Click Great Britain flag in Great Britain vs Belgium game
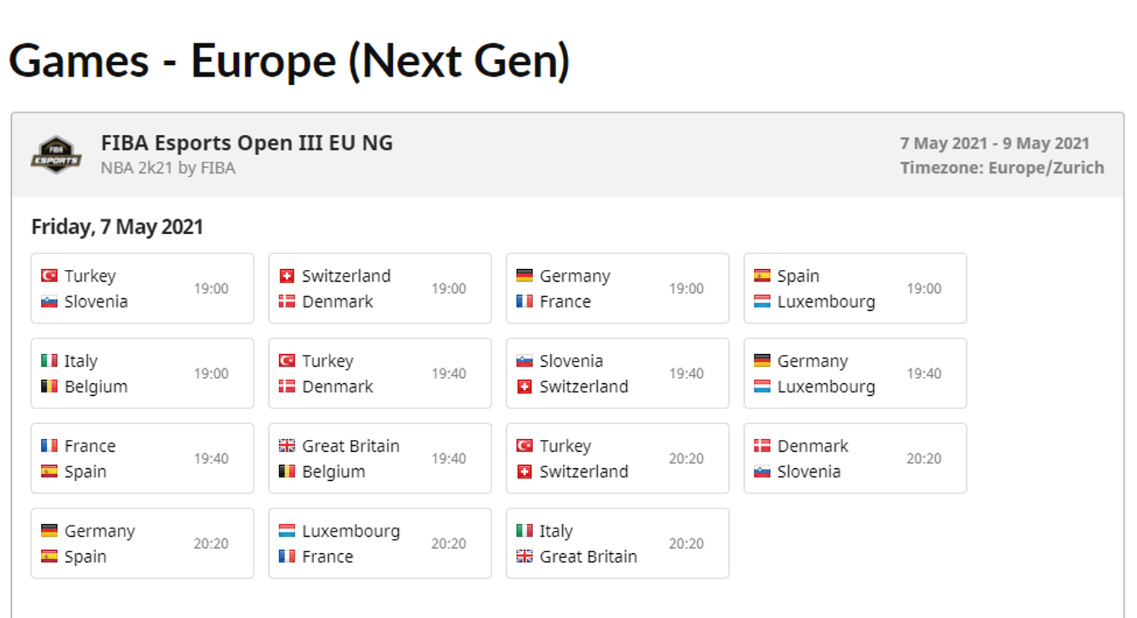The width and height of the screenshot is (1137, 618). point(286,446)
